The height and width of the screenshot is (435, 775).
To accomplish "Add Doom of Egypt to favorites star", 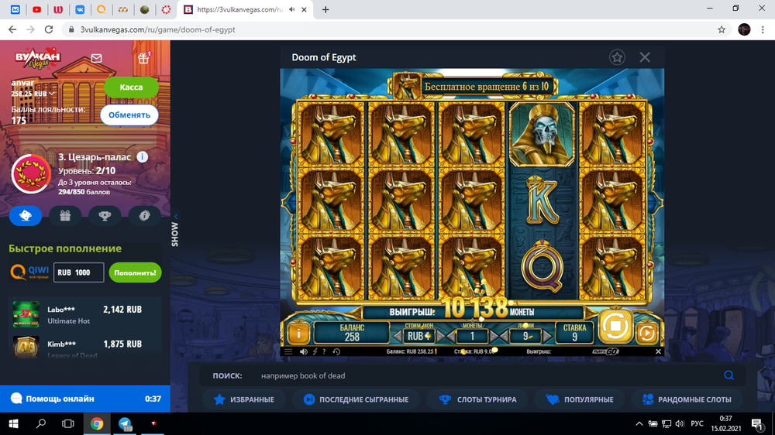I will click(617, 57).
